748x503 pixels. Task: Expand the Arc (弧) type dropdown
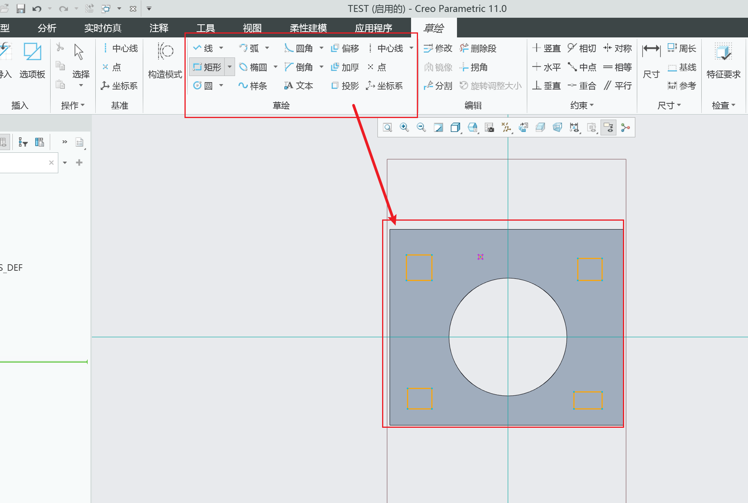(267, 48)
